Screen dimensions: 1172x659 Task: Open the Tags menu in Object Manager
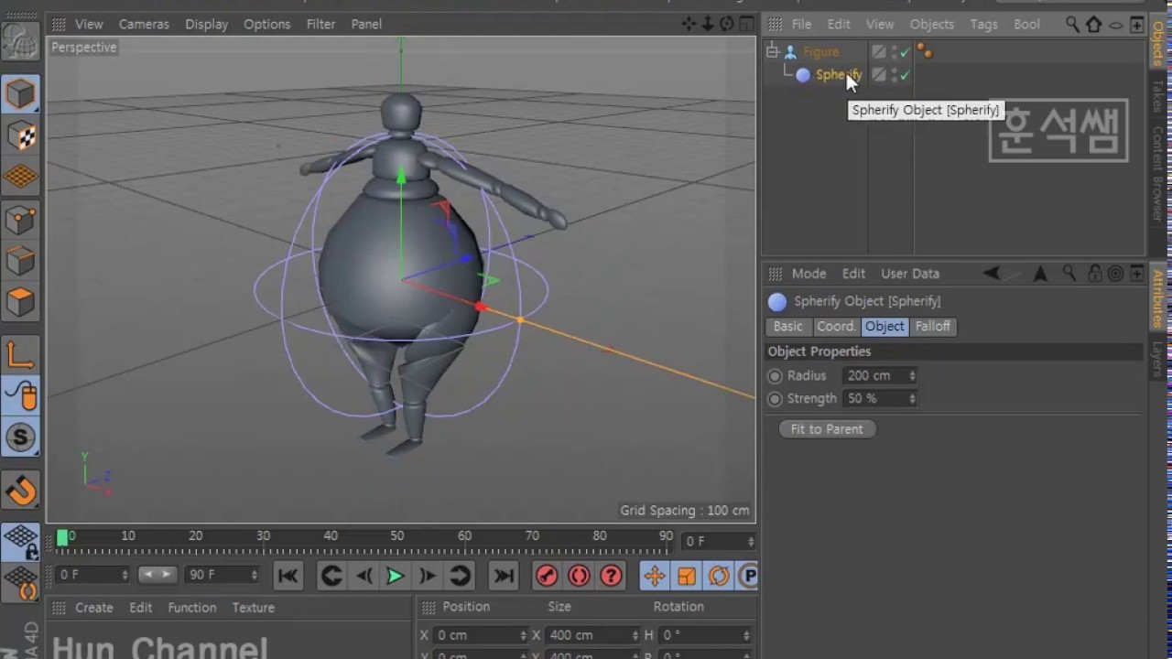(983, 24)
